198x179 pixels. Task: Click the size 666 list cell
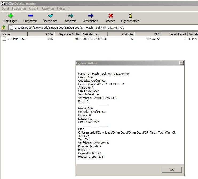tap(50, 39)
